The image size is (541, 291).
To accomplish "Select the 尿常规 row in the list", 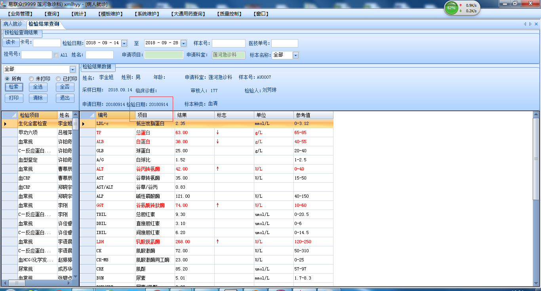I will coord(37,269).
